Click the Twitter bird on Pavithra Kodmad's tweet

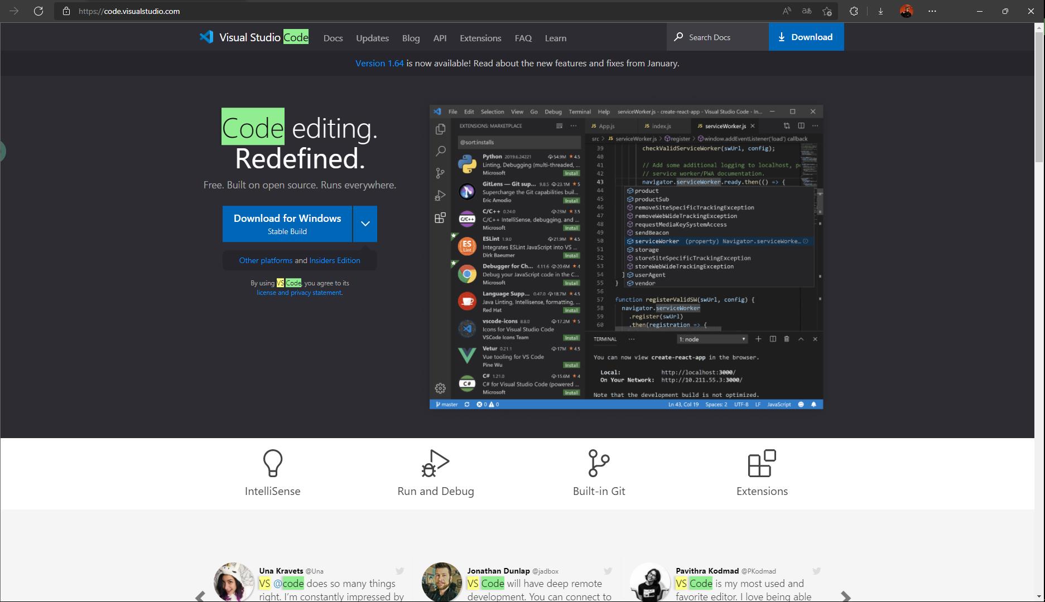[x=817, y=571]
